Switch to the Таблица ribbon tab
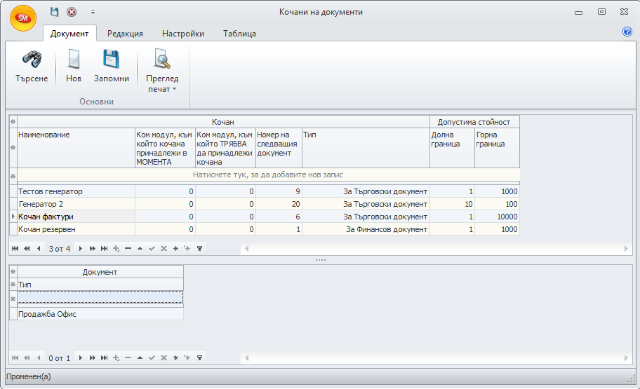The width and height of the screenshot is (640, 389). (239, 34)
